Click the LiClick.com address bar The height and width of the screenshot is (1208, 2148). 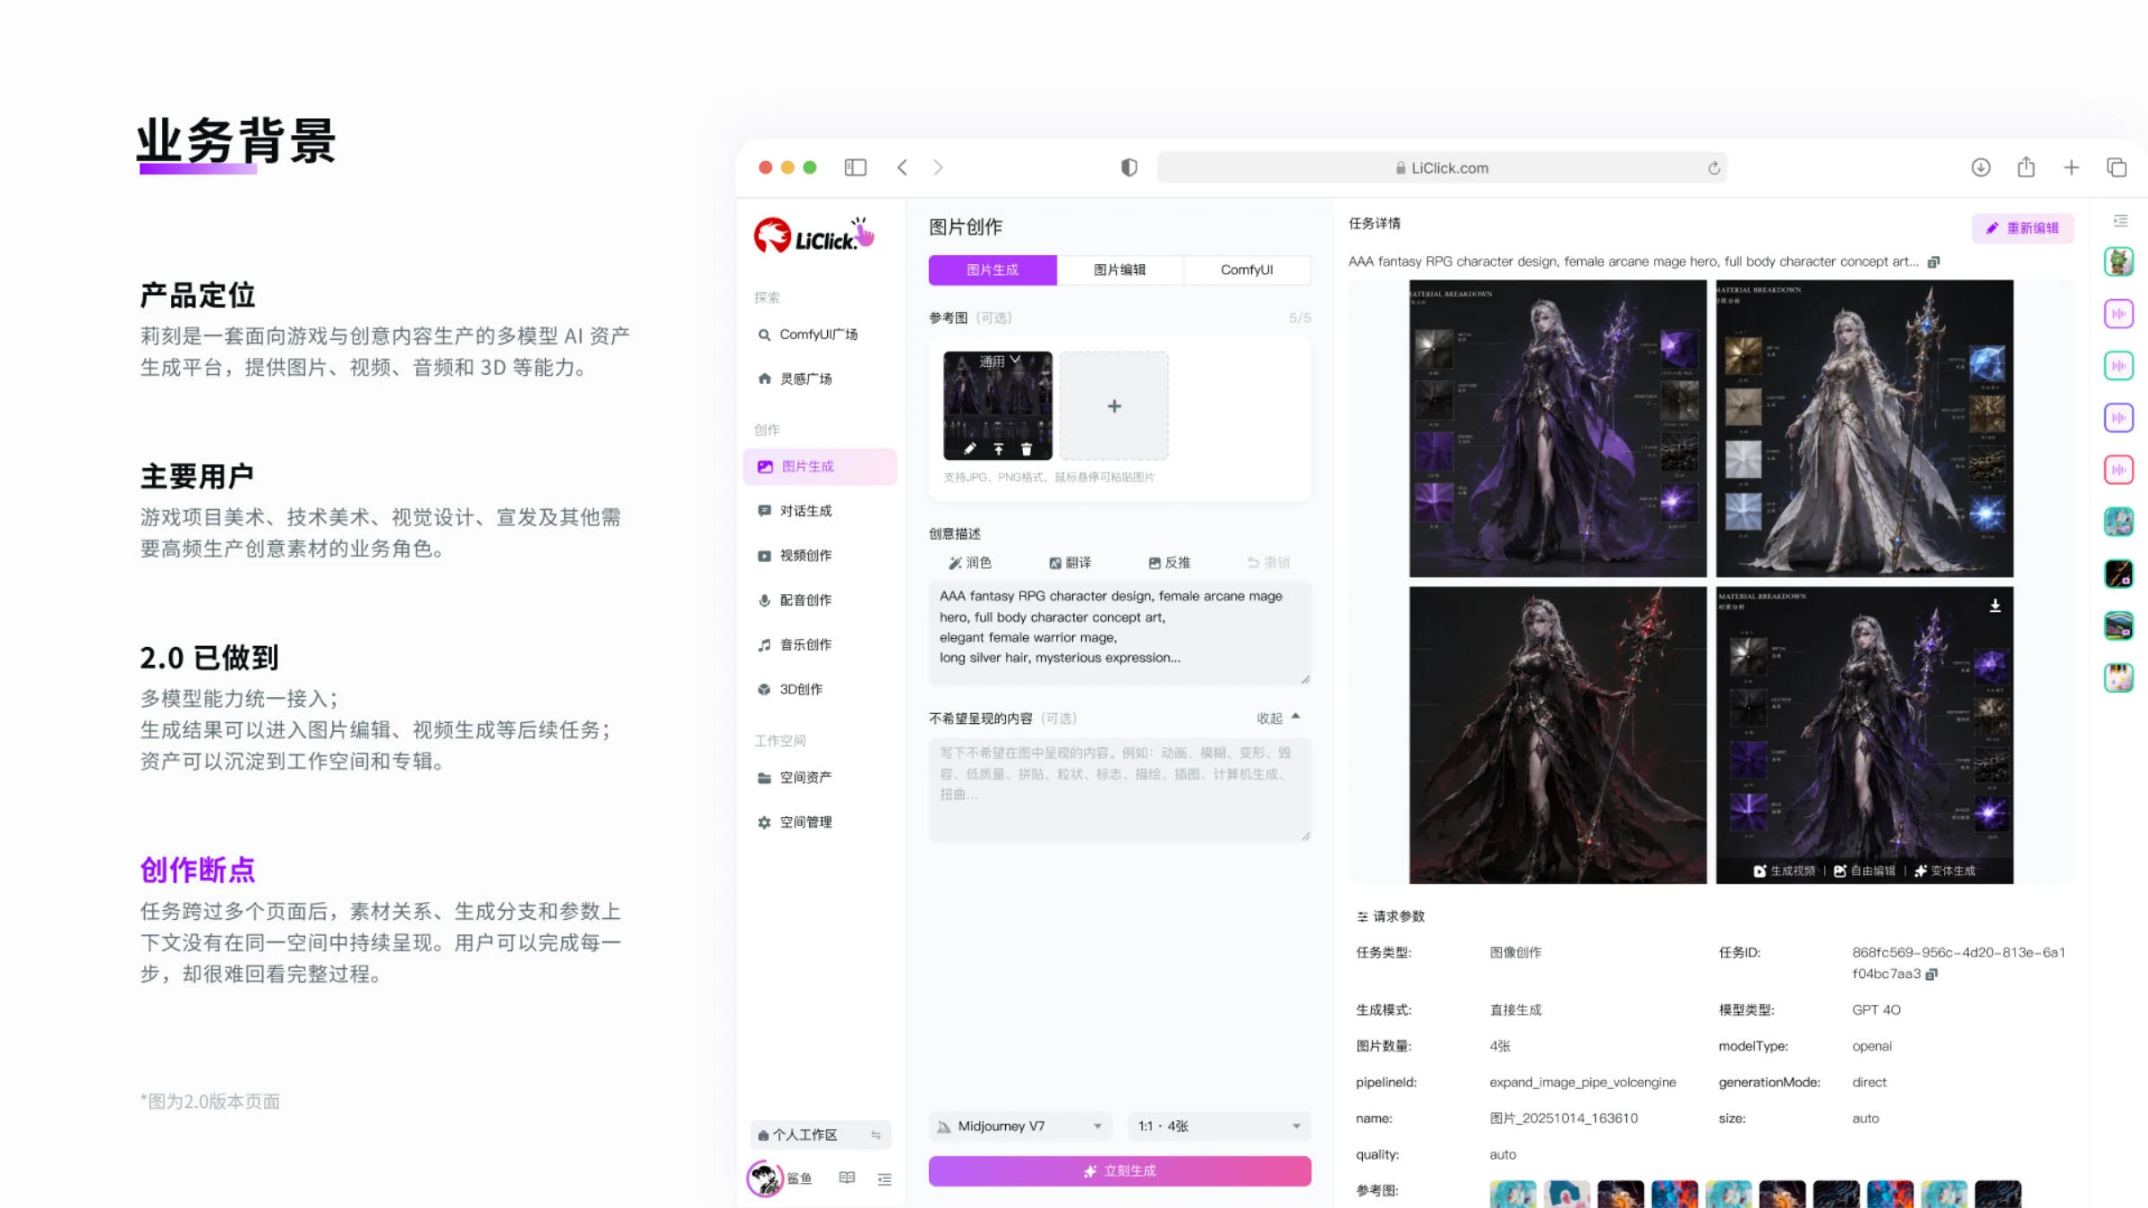tap(1441, 168)
